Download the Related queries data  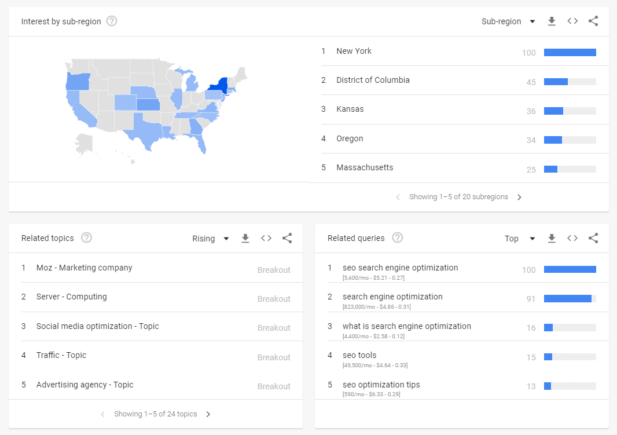552,238
